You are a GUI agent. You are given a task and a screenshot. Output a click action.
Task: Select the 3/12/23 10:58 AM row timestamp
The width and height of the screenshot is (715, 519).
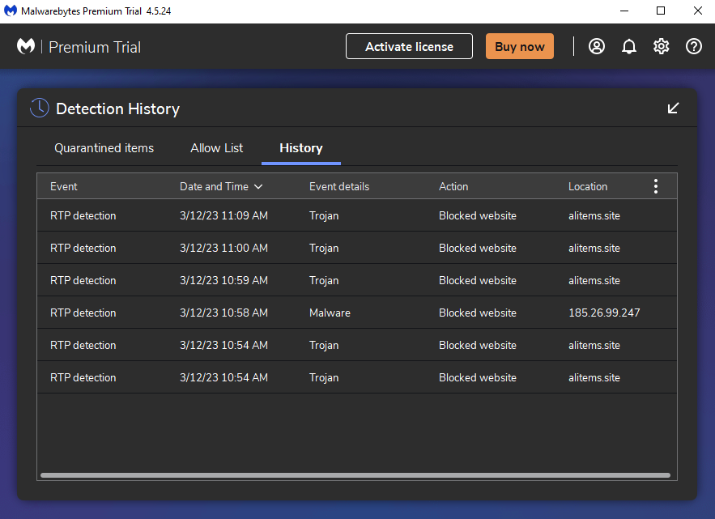click(x=223, y=313)
